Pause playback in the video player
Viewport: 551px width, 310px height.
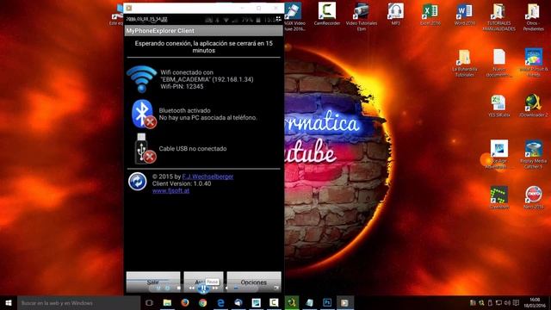coord(203,288)
